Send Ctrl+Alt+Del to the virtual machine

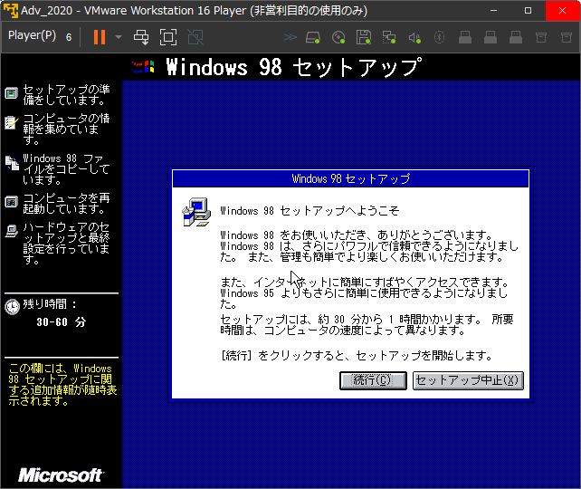pyautogui.click(x=141, y=37)
